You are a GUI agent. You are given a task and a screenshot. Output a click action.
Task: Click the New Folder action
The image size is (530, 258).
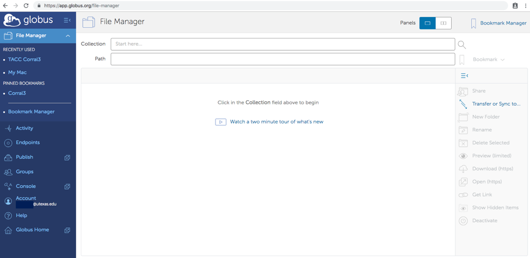point(486,117)
